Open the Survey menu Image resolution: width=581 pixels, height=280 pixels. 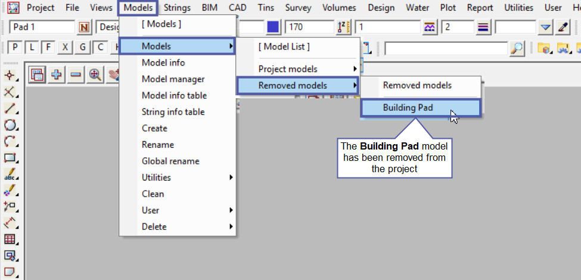pyautogui.click(x=298, y=7)
